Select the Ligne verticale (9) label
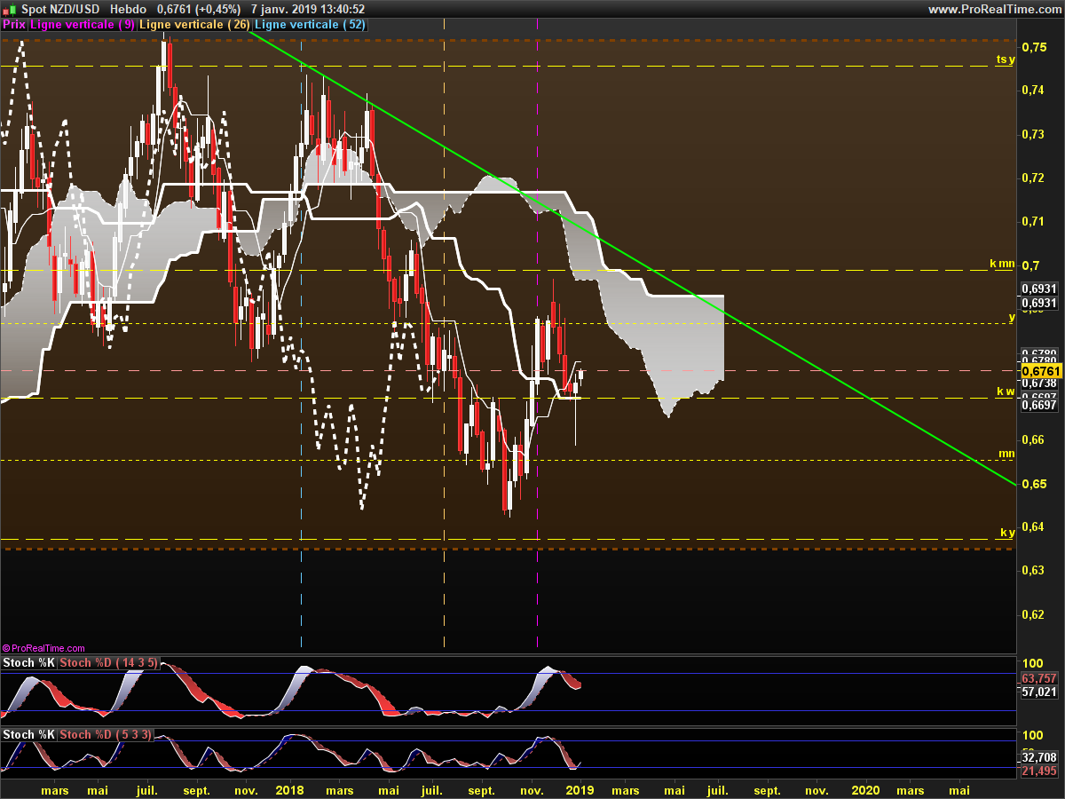 (83, 25)
